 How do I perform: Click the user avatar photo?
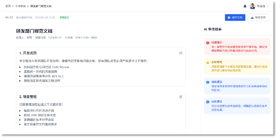pos(252,6)
